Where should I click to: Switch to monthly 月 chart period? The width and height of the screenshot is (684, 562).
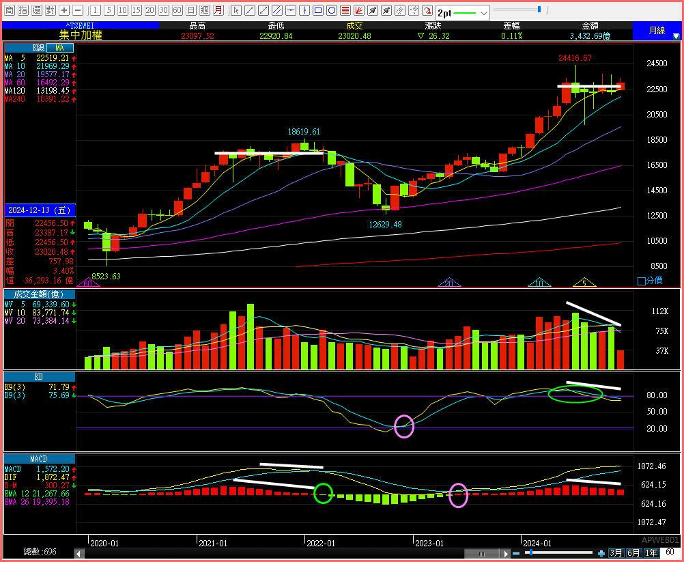click(x=218, y=10)
